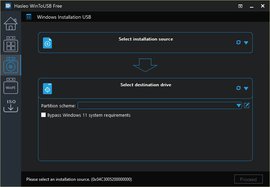
Task: Click the add installation source file icon
Action: pos(47,43)
